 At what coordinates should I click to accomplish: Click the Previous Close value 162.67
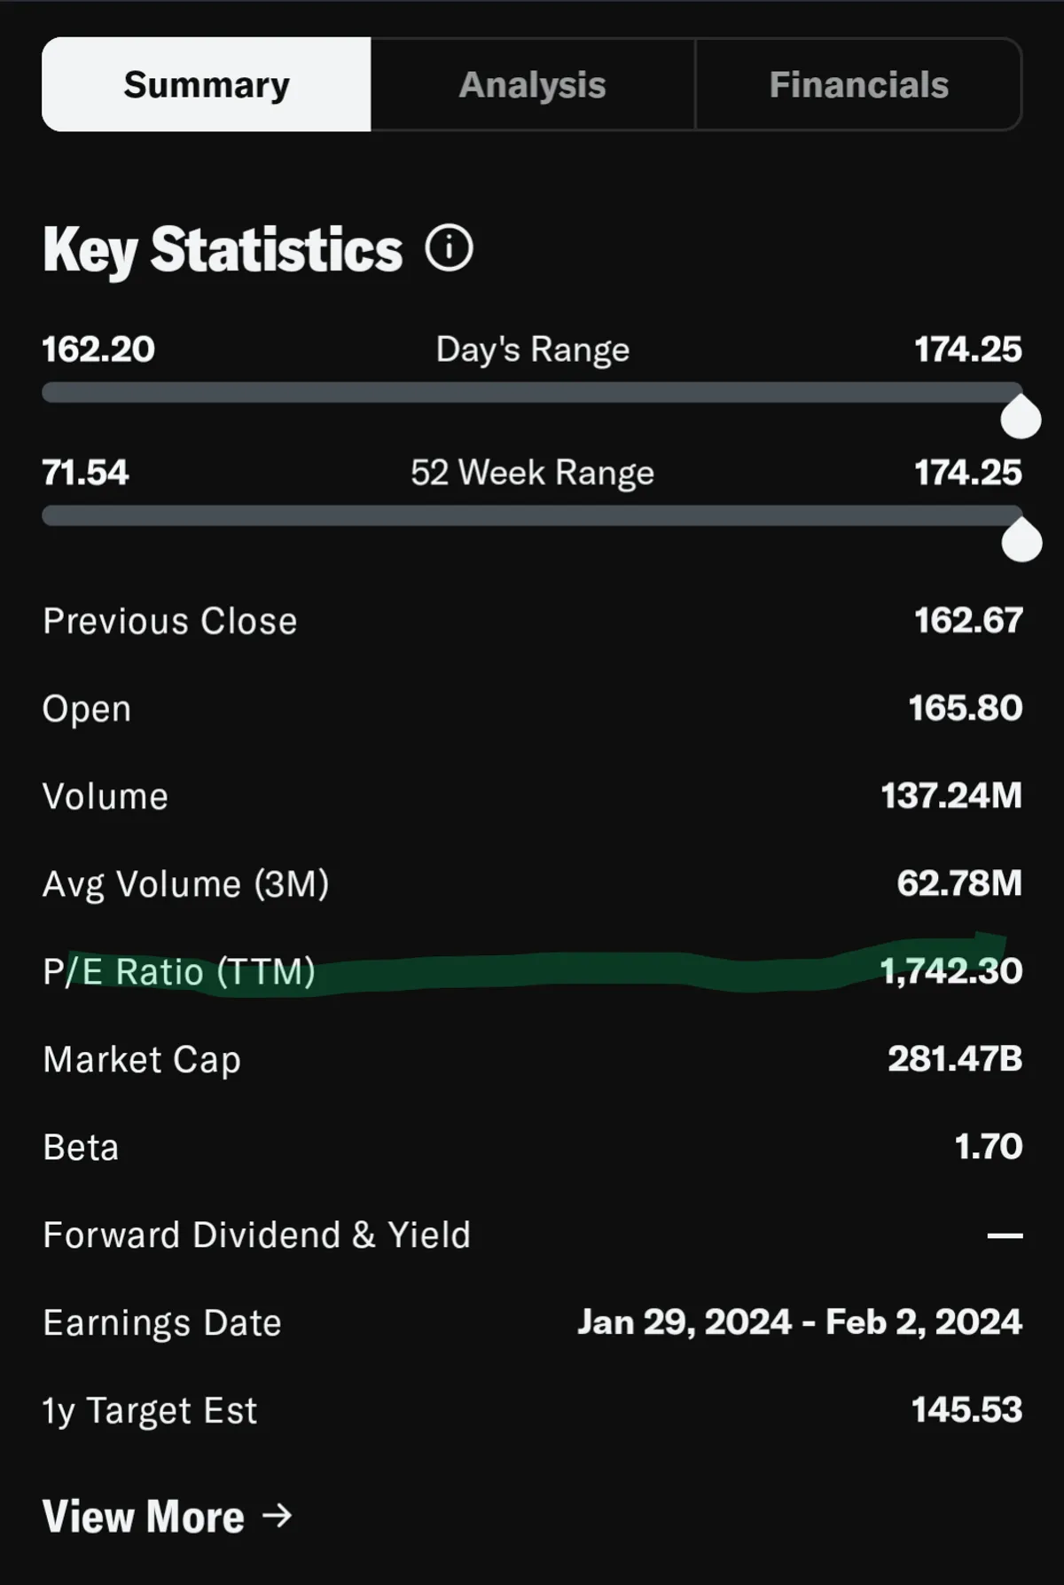968,621
